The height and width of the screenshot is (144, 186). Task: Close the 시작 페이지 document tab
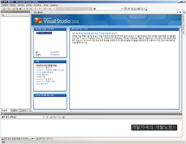pyautogui.click(x=180, y=12)
